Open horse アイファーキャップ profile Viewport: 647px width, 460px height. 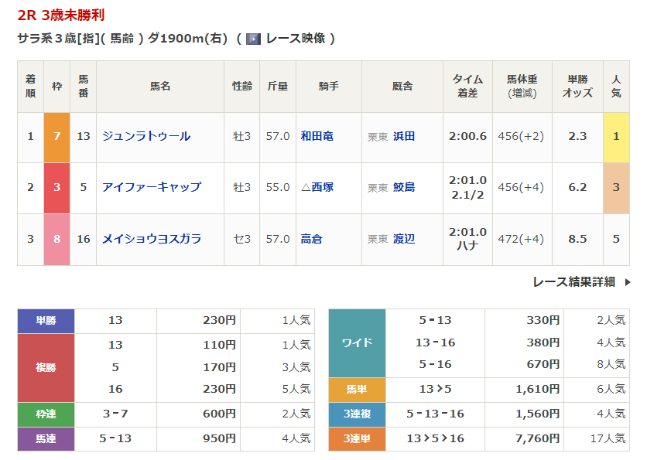tap(151, 187)
